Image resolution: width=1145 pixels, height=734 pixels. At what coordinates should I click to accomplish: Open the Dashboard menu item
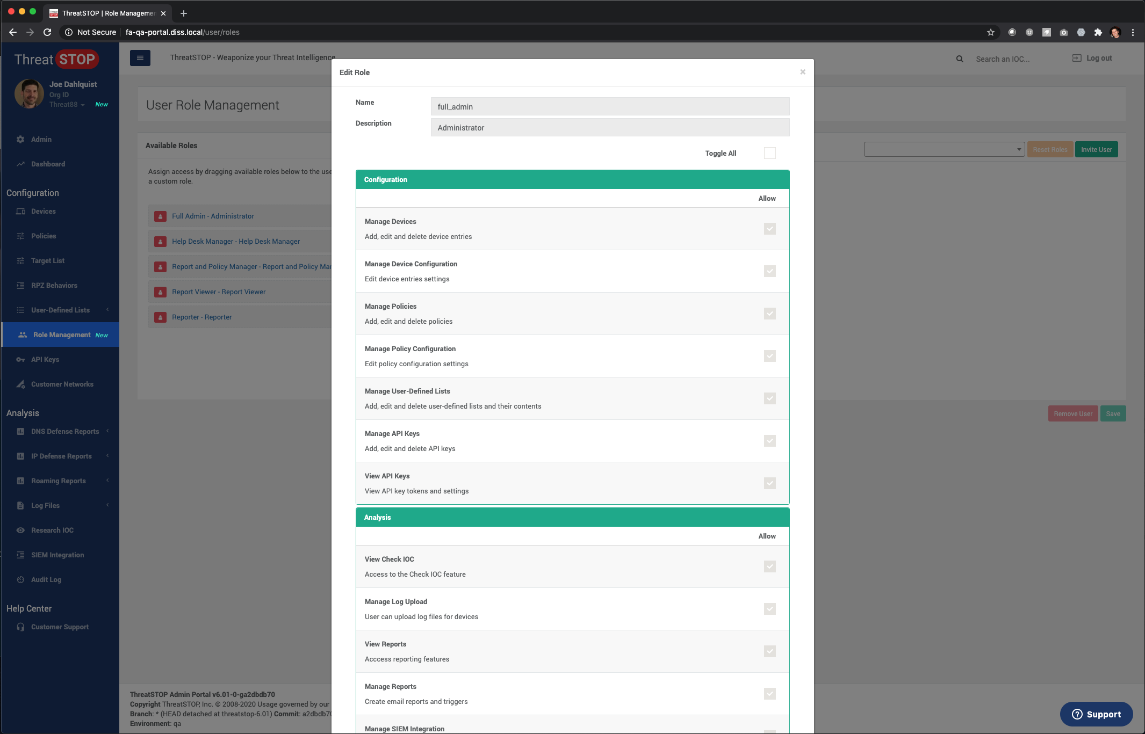coord(48,164)
